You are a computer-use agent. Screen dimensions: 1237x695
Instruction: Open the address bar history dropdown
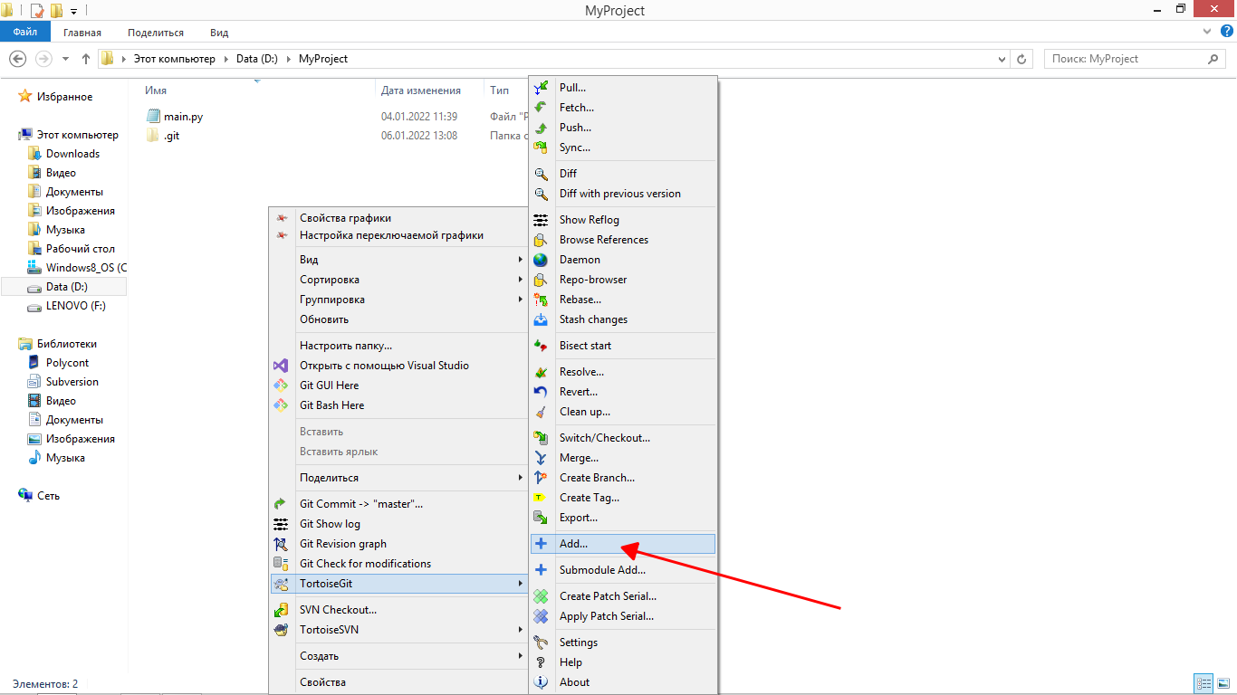[x=1002, y=59]
